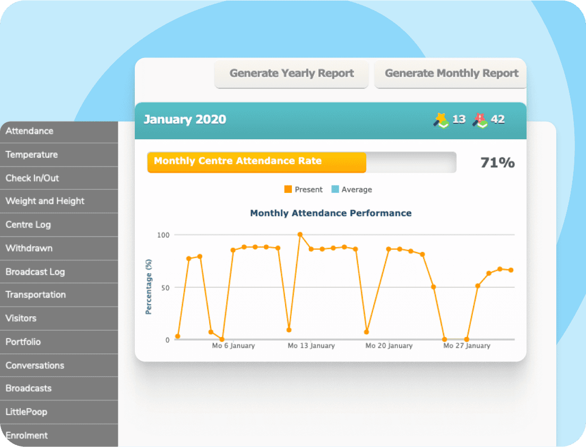Toggle the Average series in the legend
Viewport: 586px width, 447px height.
click(351, 189)
